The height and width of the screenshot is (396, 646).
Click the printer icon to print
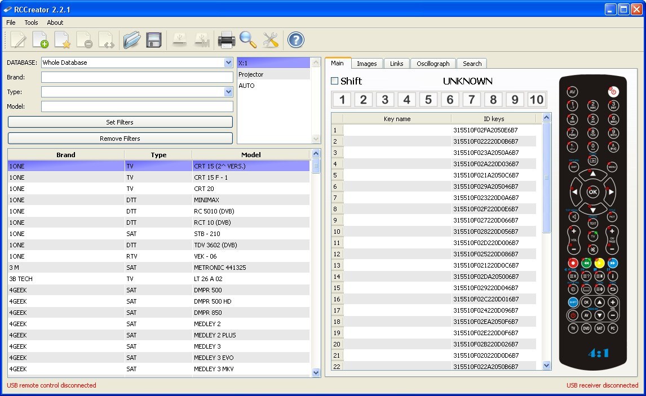coord(225,39)
